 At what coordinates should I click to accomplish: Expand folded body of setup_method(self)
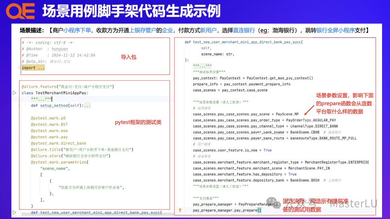tap(87, 106)
